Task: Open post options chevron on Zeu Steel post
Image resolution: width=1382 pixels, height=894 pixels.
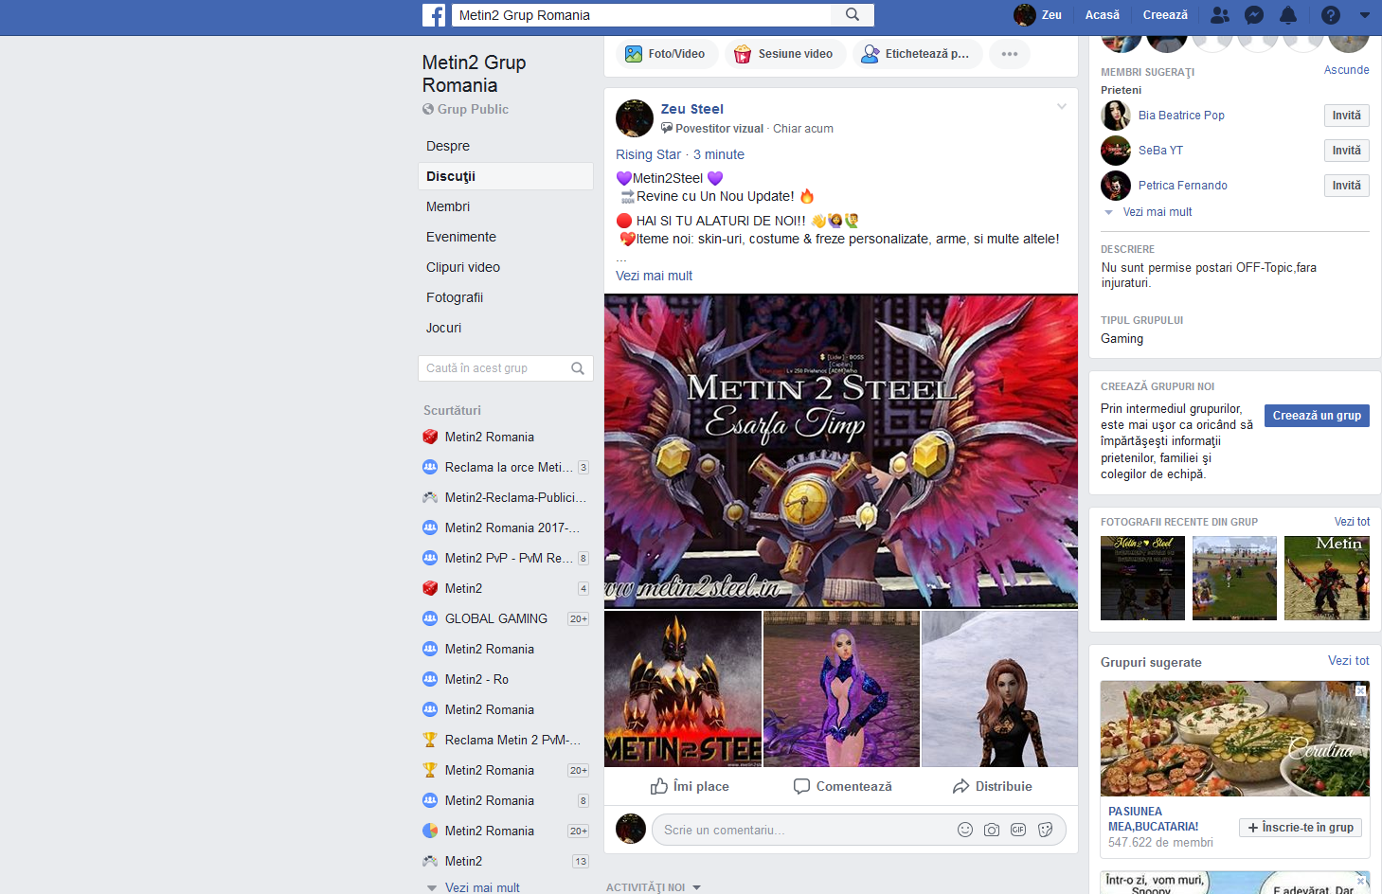Action: pyautogui.click(x=1062, y=106)
